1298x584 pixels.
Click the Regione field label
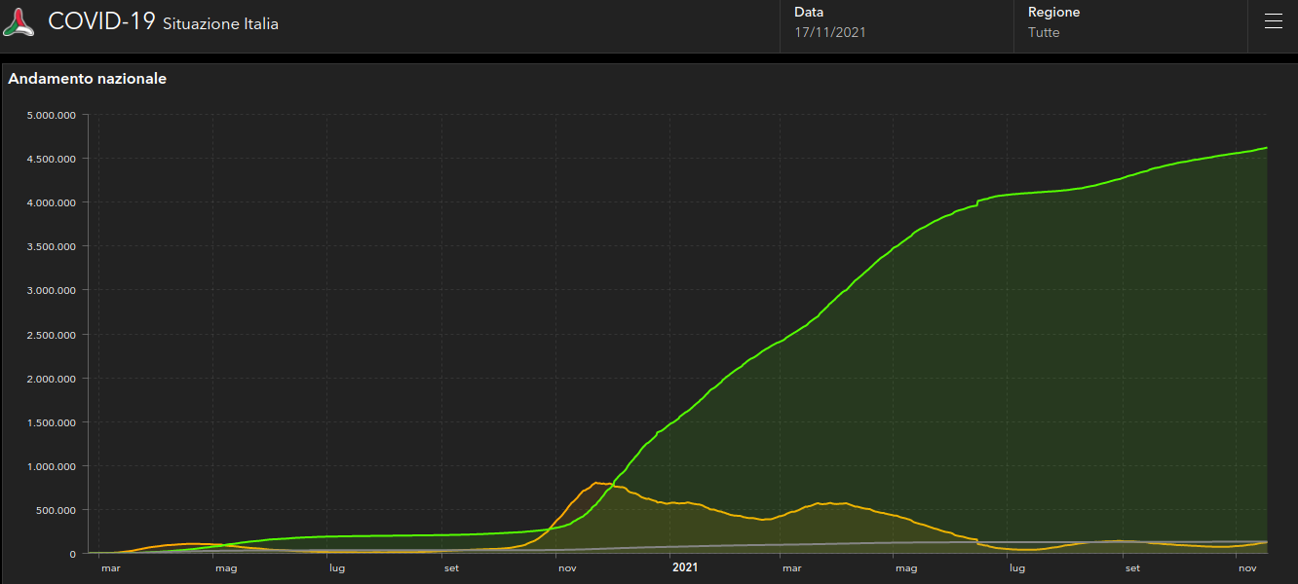[1053, 13]
